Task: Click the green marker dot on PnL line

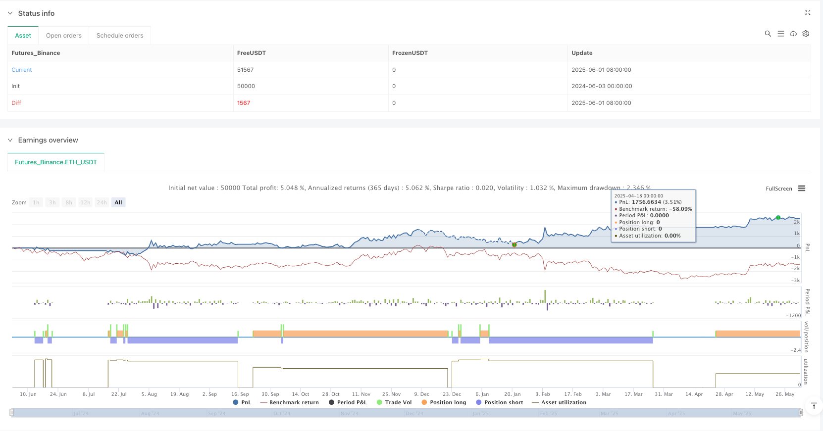Action: point(778,218)
